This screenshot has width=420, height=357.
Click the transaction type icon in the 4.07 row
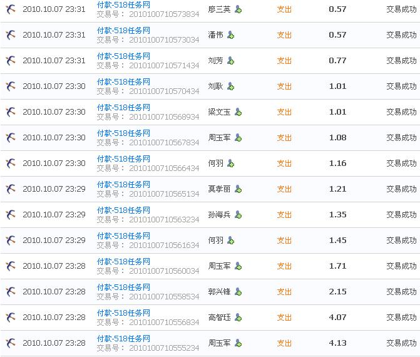11,318
